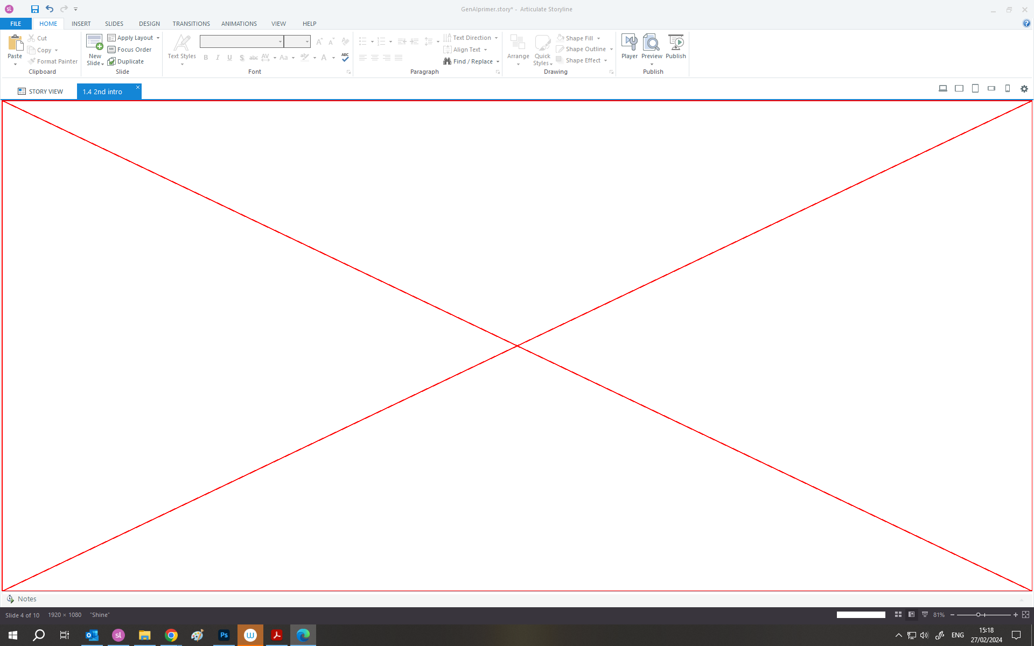Screen dimensions: 1034x646
Task: Toggle italic text formatting
Action: 218,58
